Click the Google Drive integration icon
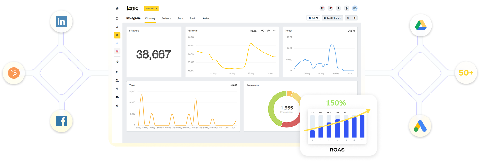Screen dimensions: 480x162 click(421, 25)
